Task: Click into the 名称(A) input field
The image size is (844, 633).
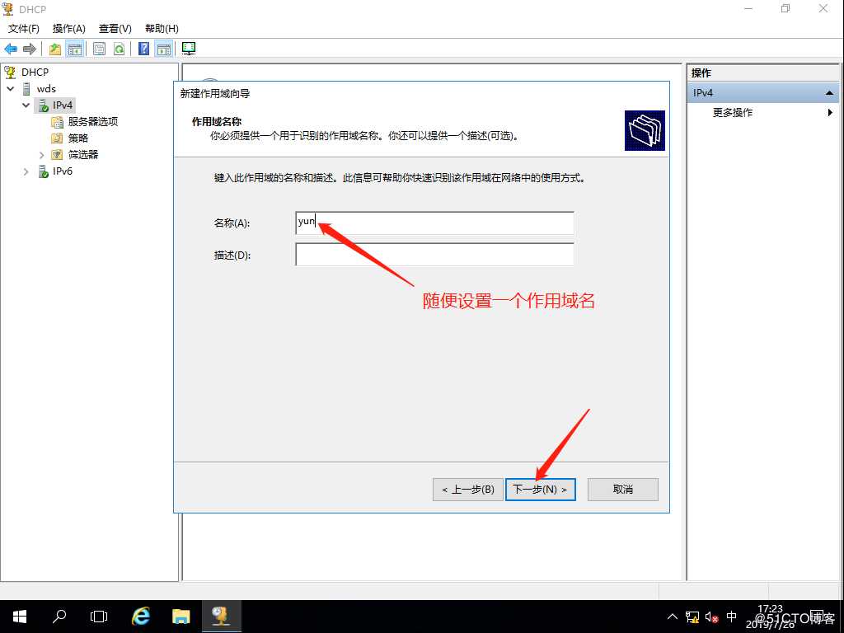Action: [x=434, y=223]
